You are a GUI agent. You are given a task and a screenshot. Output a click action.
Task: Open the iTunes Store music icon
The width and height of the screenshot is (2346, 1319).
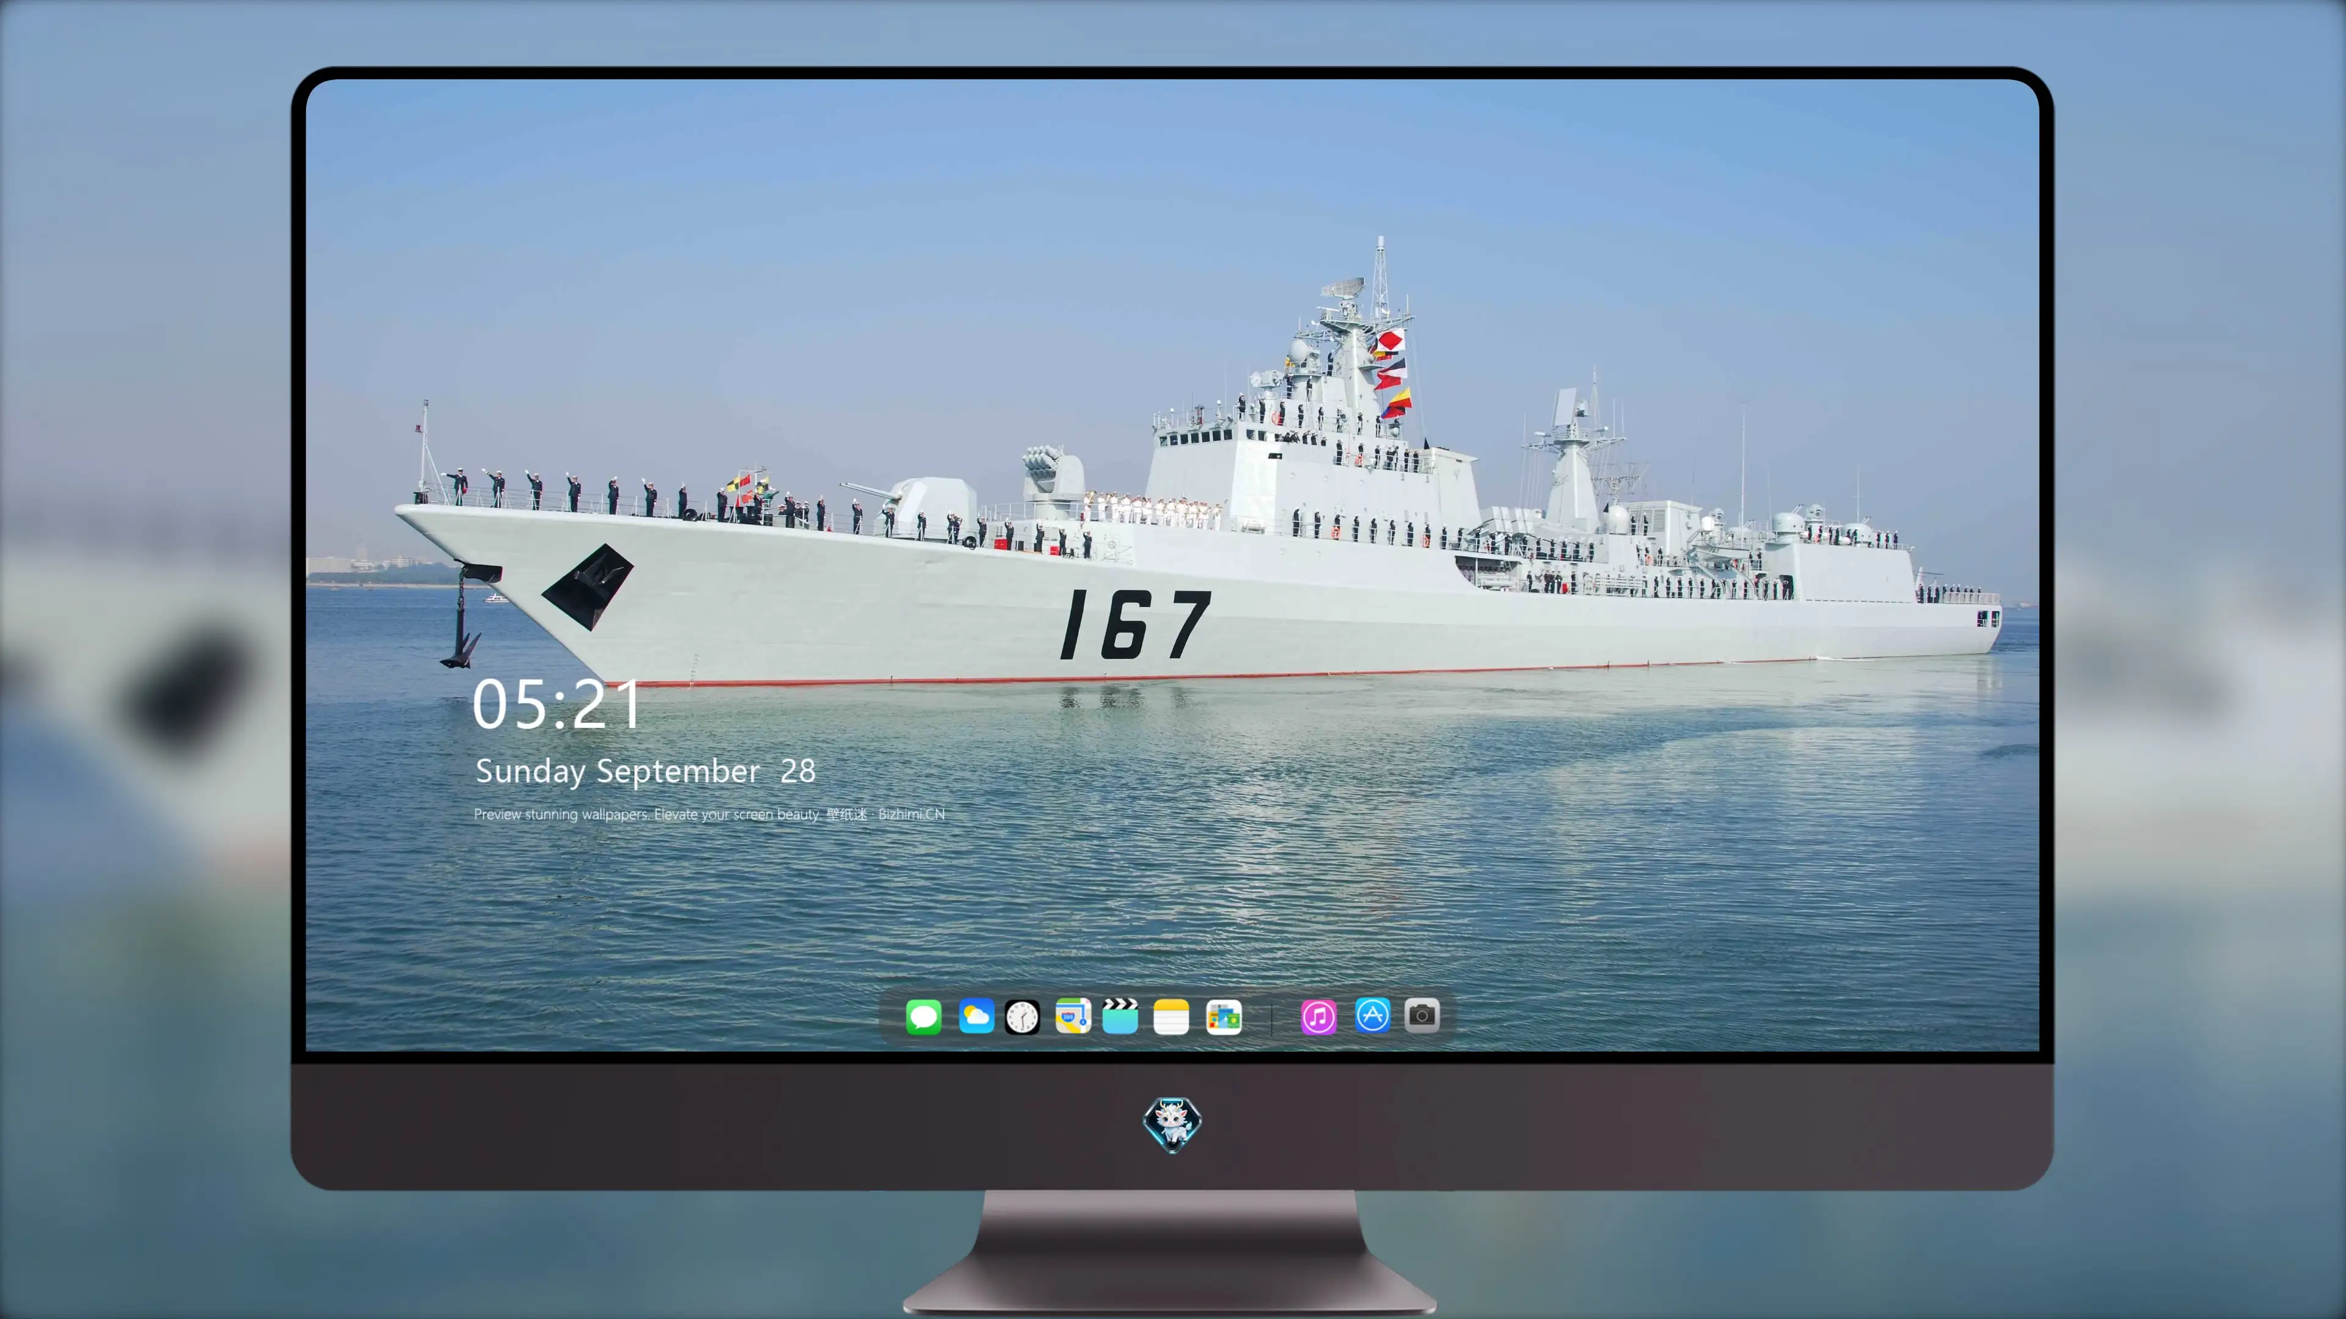pos(1319,1017)
